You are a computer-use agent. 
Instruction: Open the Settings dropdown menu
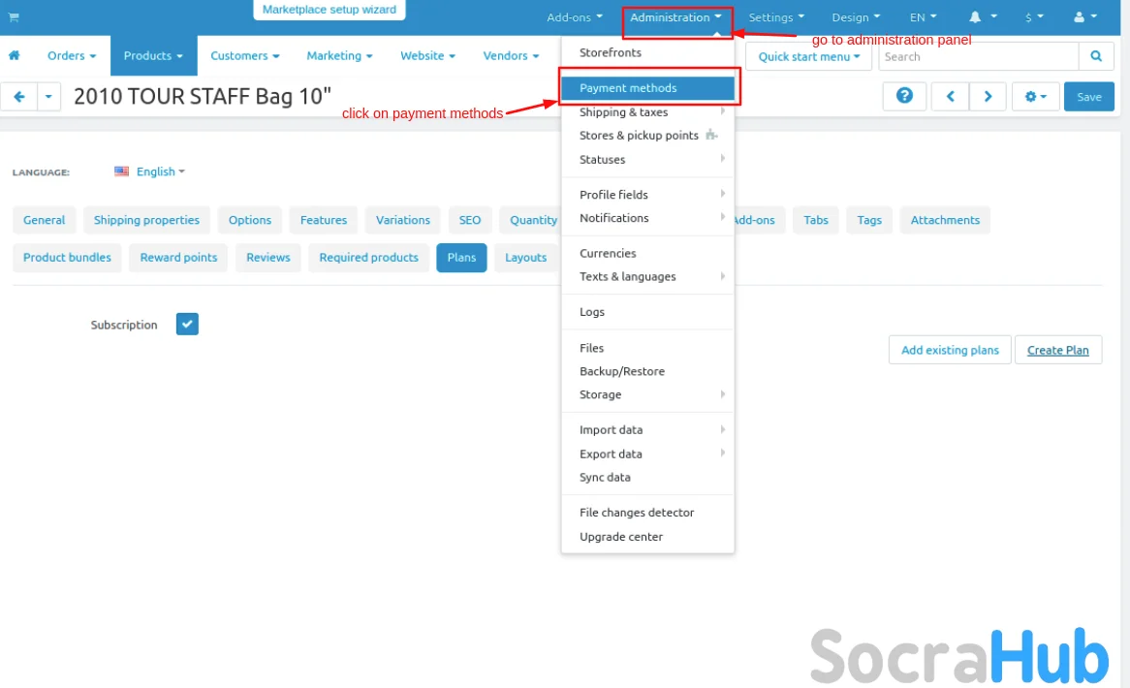[x=776, y=17]
